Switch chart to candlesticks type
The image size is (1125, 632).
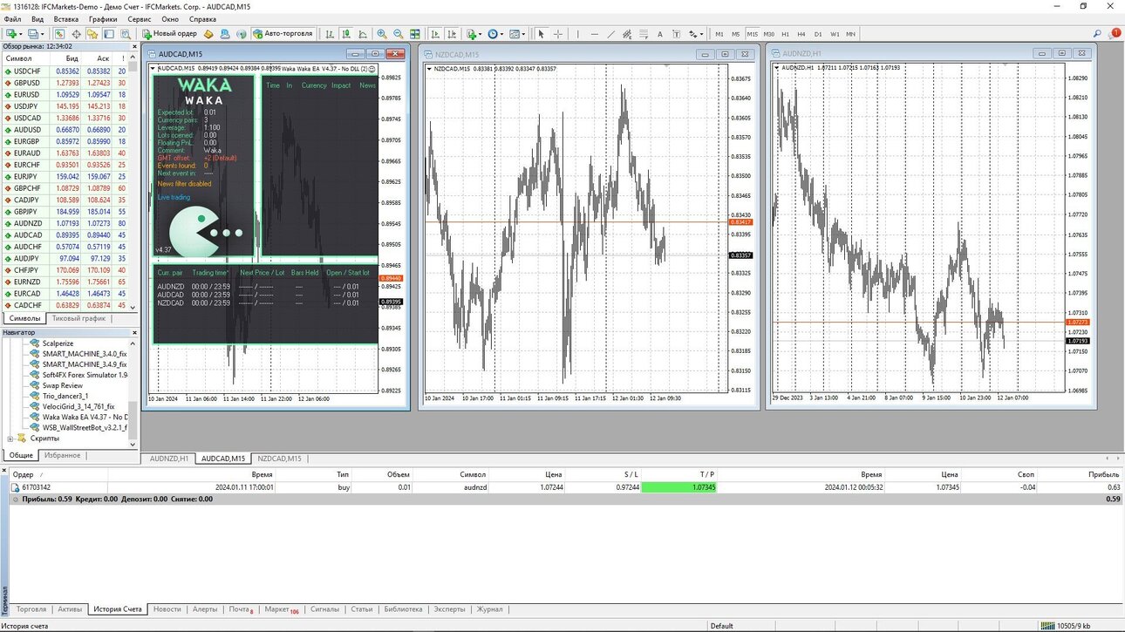point(346,34)
